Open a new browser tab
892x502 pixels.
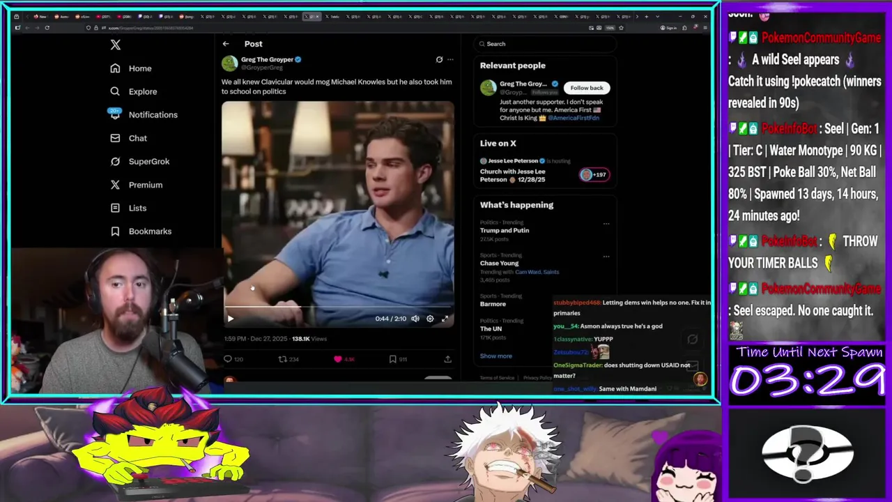pyautogui.click(x=646, y=16)
